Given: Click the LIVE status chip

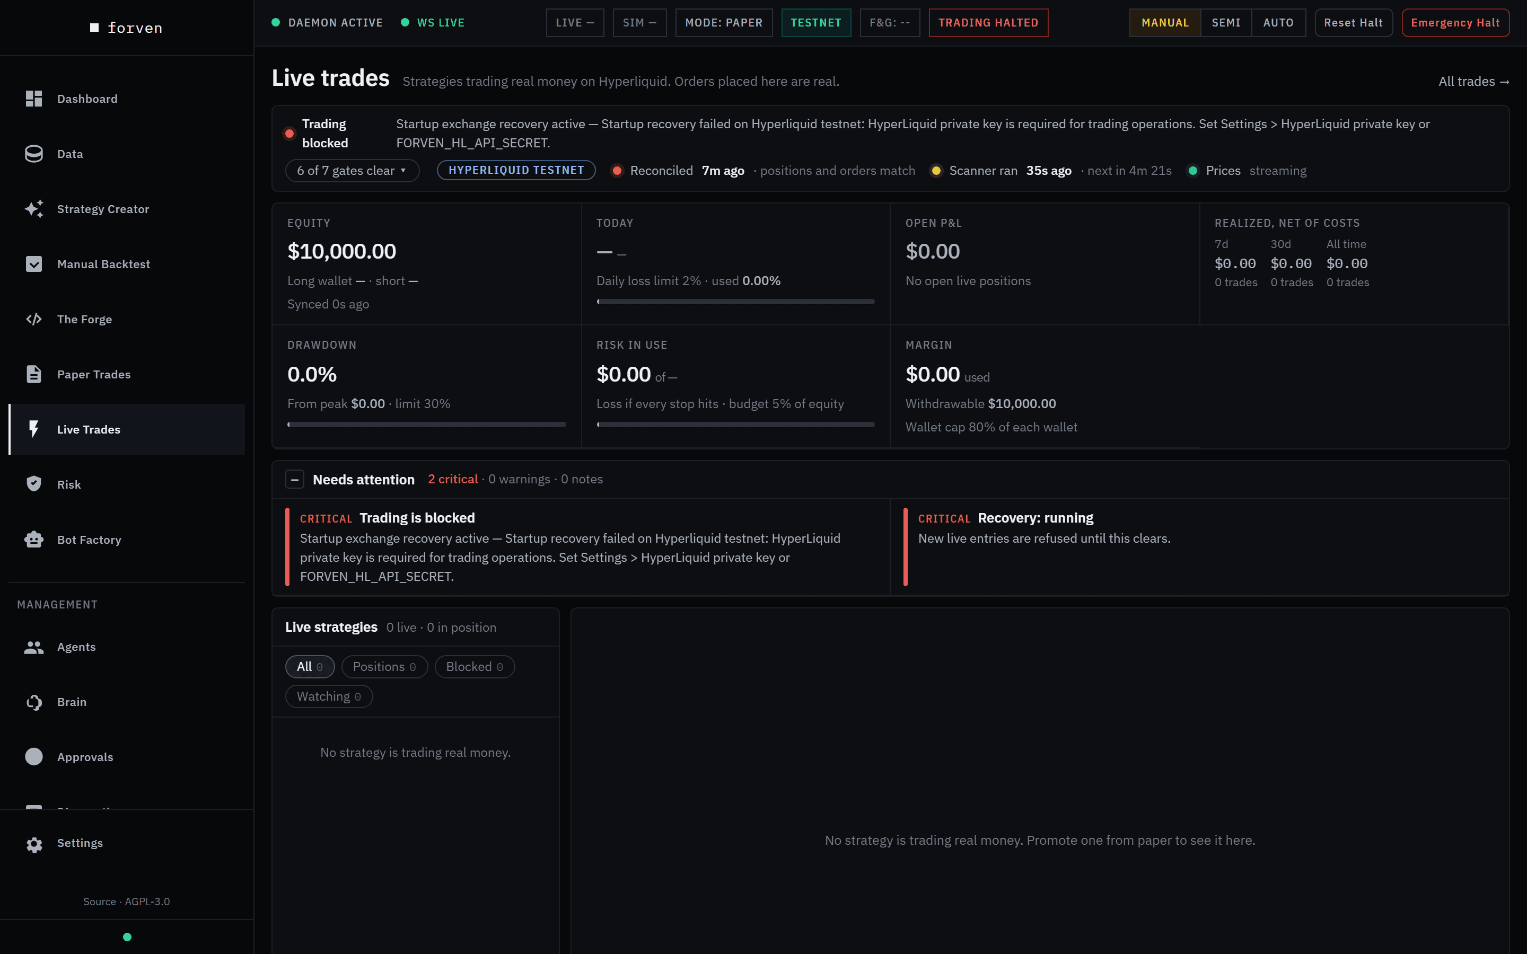Looking at the screenshot, I should click(x=575, y=23).
